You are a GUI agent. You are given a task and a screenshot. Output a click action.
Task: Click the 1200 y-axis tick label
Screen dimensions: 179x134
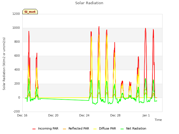tap(16, 14)
